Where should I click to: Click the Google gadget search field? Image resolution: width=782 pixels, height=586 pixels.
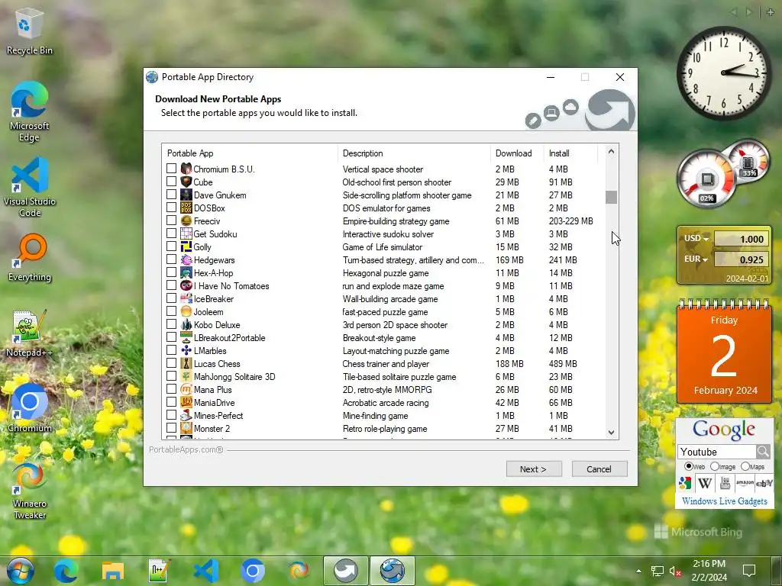pyautogui.click(x=717, y=452)
